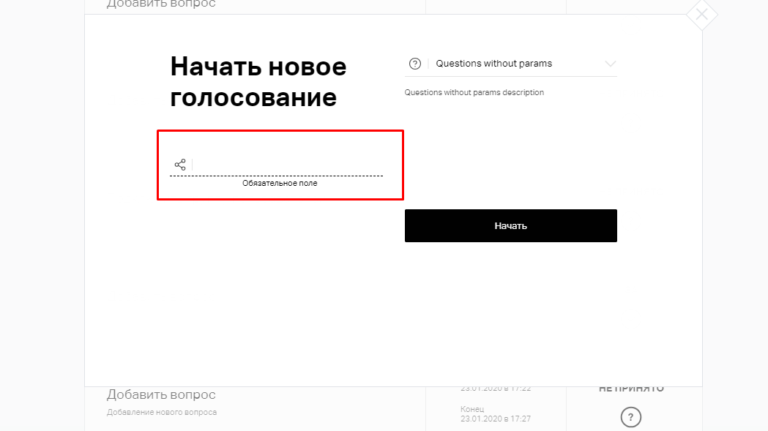The width and height of the screenshot is (768, 431).
Task: Select the Добавить вопрос item below the dialog
Action: (161, 394)
